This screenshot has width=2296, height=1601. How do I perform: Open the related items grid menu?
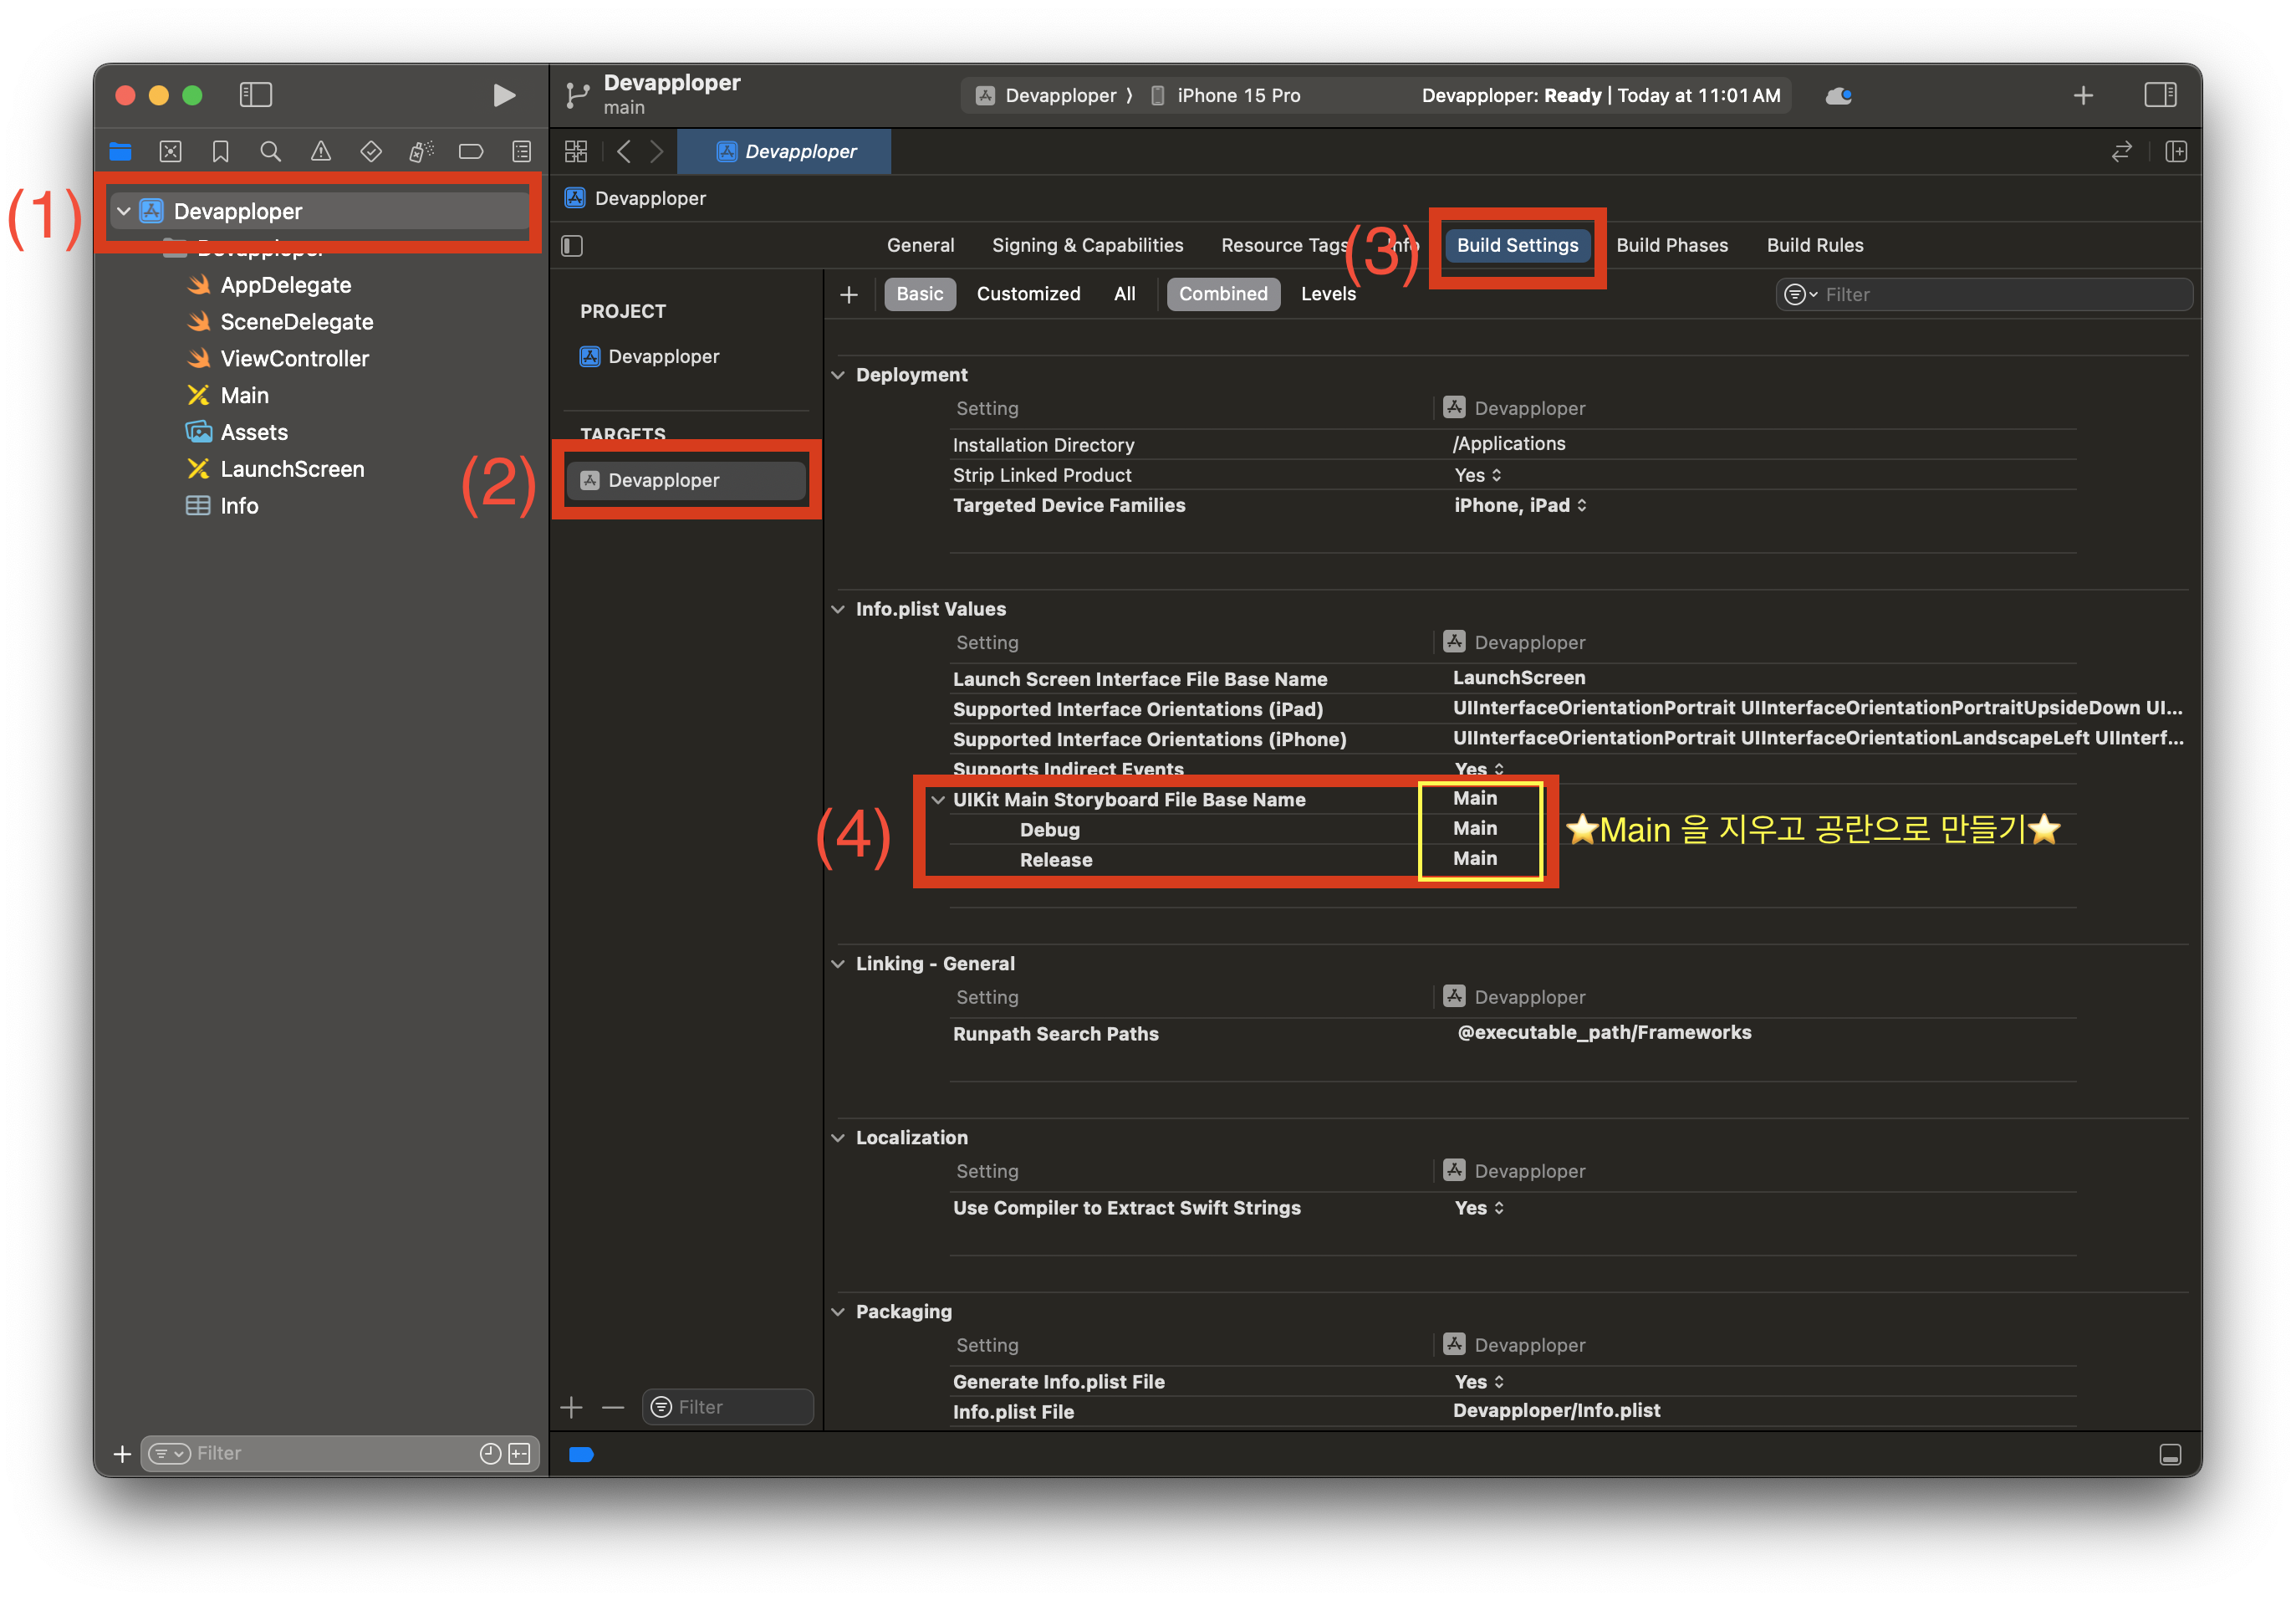click(x=576, y=151)
